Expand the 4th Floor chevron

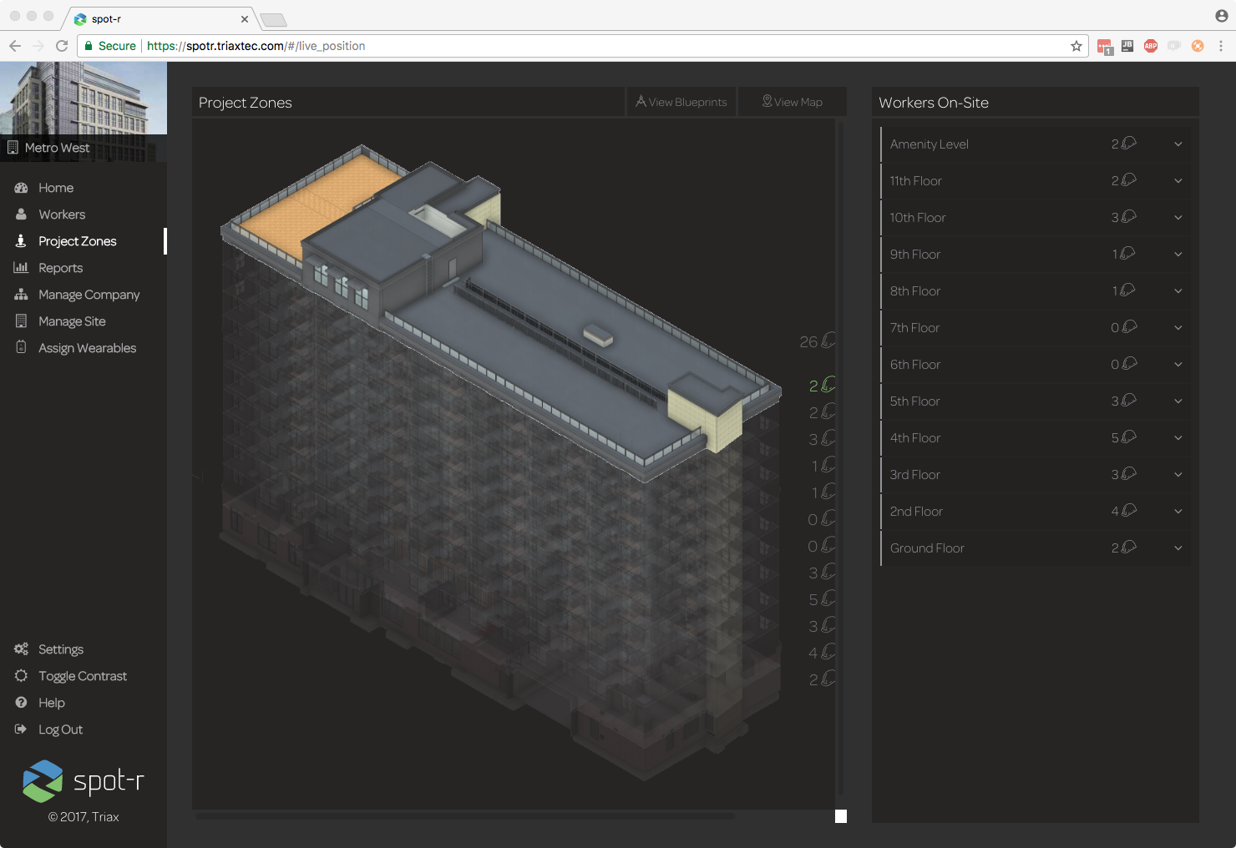point(1178,438)
